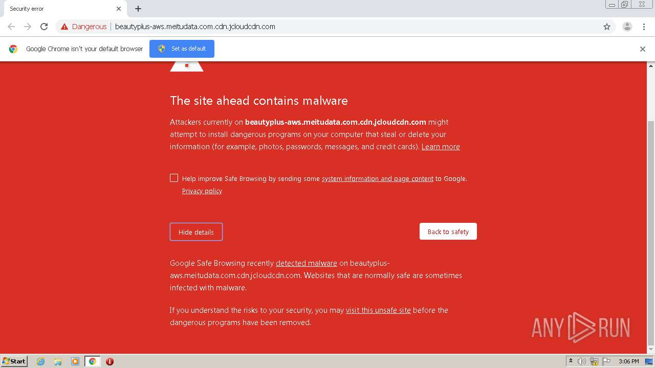Click Back to safety button

(448, 232)
